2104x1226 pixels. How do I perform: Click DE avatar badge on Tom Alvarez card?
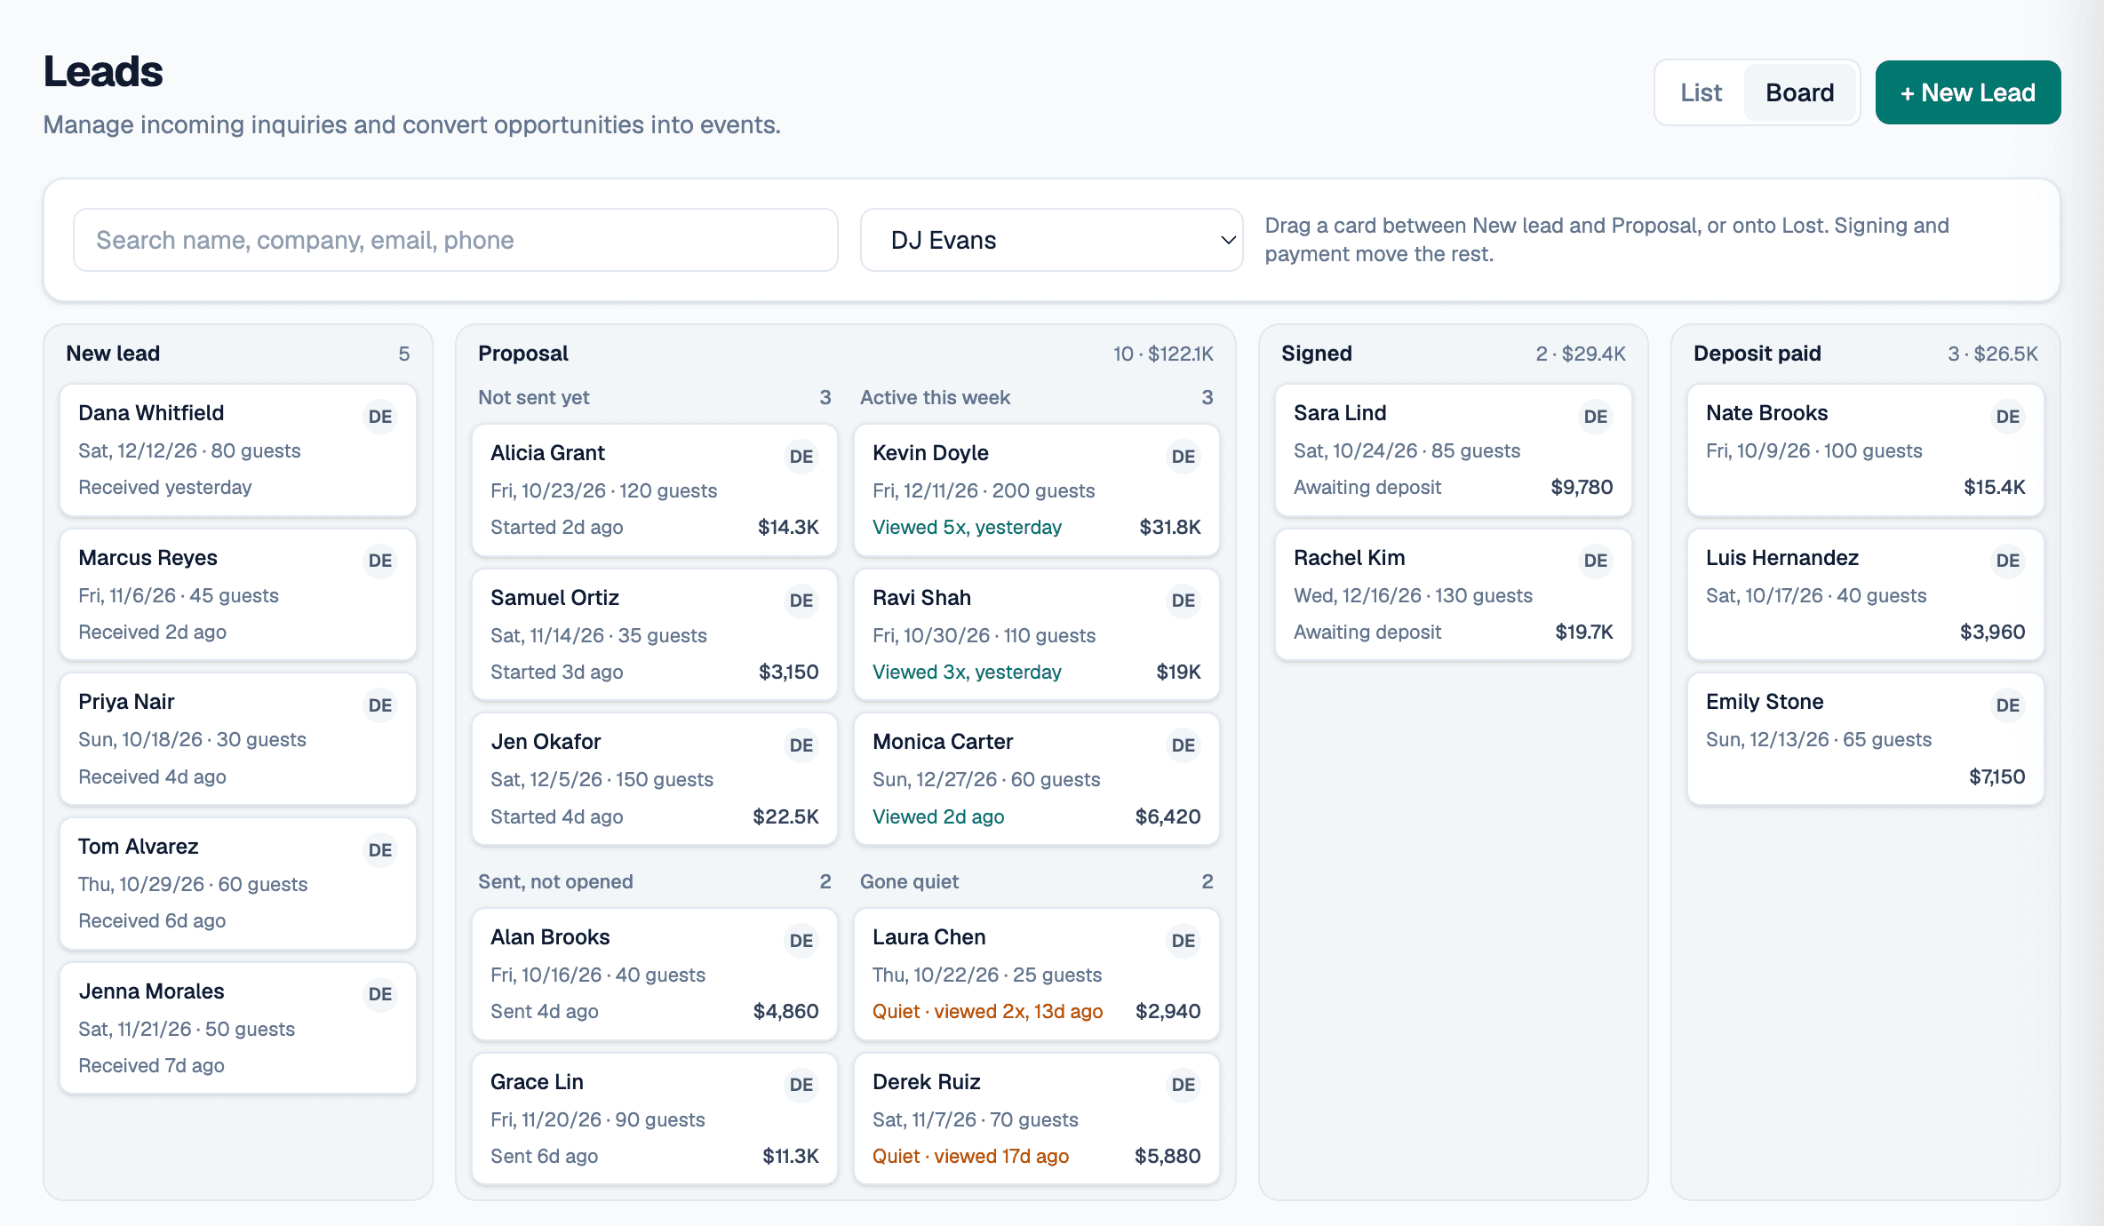point(380,850)
